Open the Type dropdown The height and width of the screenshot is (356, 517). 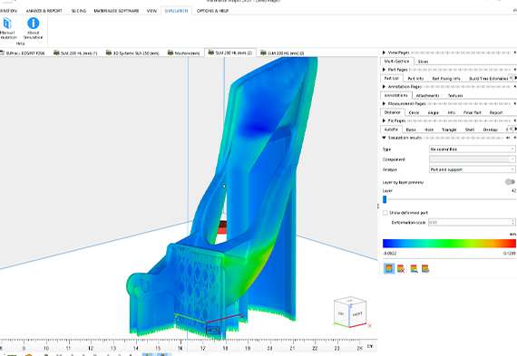tap(472, 149)
